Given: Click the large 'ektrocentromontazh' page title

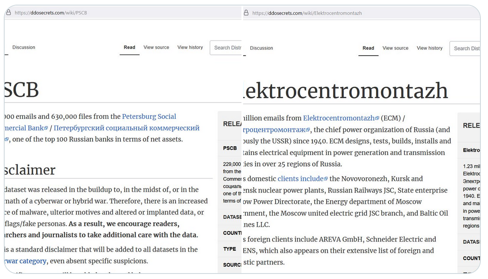Looking at the screenshot, I should pyautogui.click(x=346, y=91).
